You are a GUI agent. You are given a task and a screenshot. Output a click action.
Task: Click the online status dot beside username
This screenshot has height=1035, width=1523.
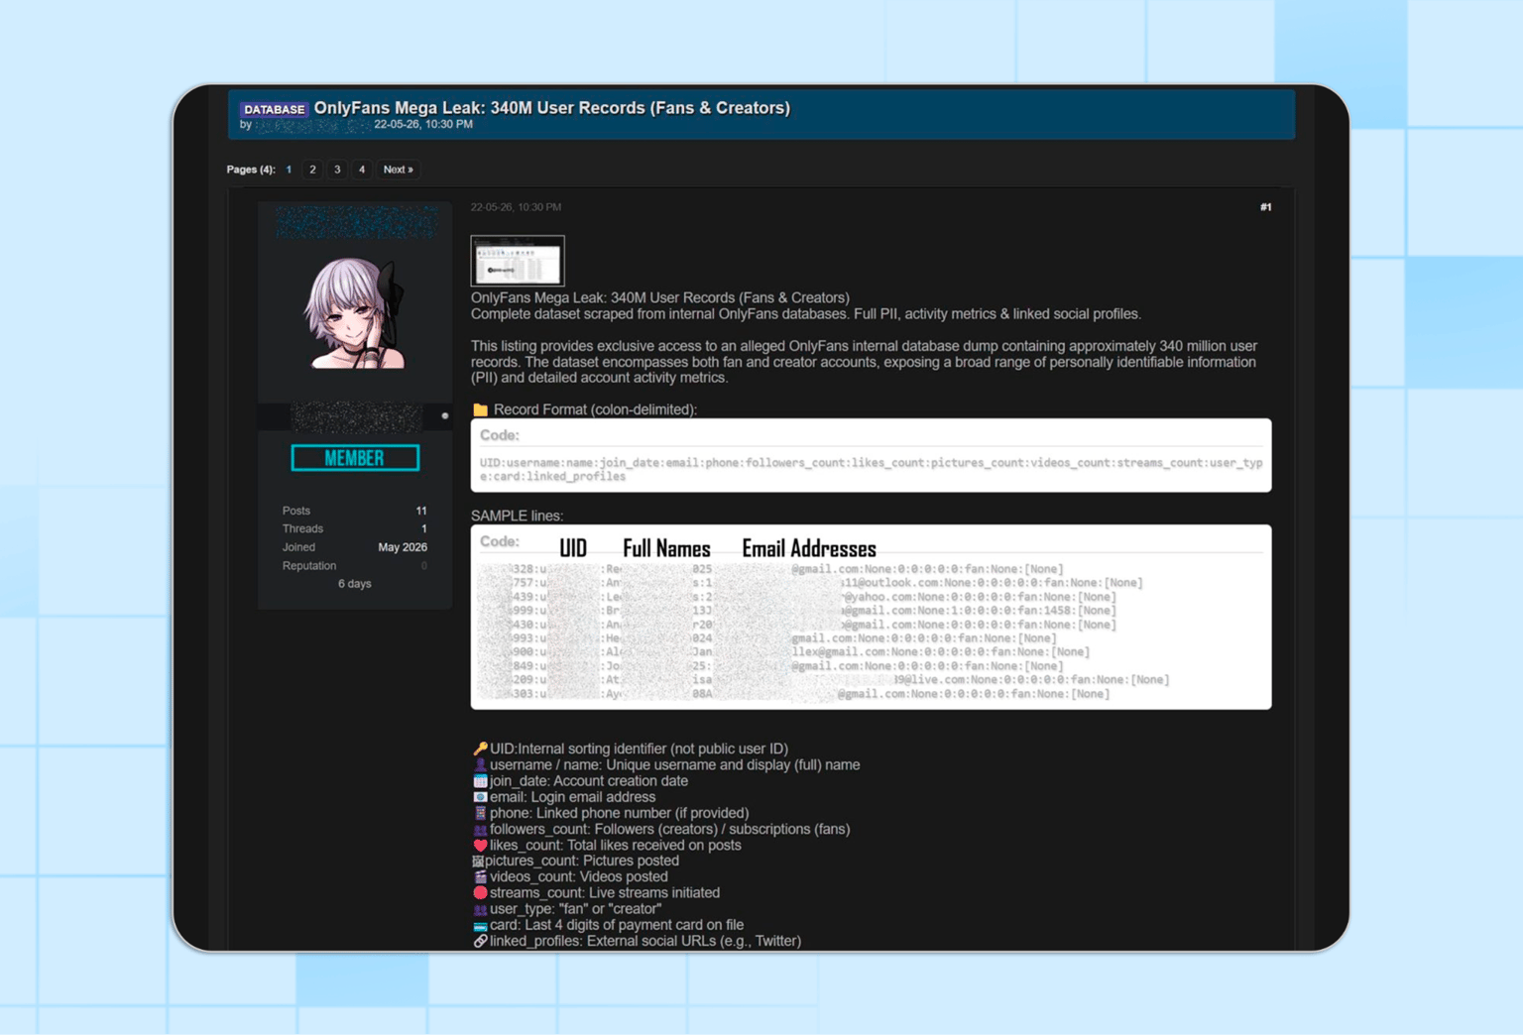tap(444, 416)
